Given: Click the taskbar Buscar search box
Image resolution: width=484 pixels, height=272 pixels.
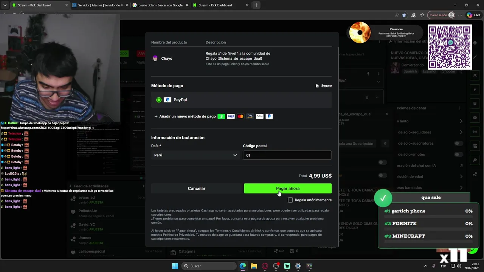Looking at the screenshot, I should [x=208, y=266].
